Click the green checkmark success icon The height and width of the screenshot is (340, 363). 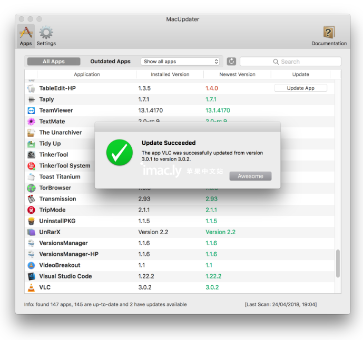[x=120, y=153]
